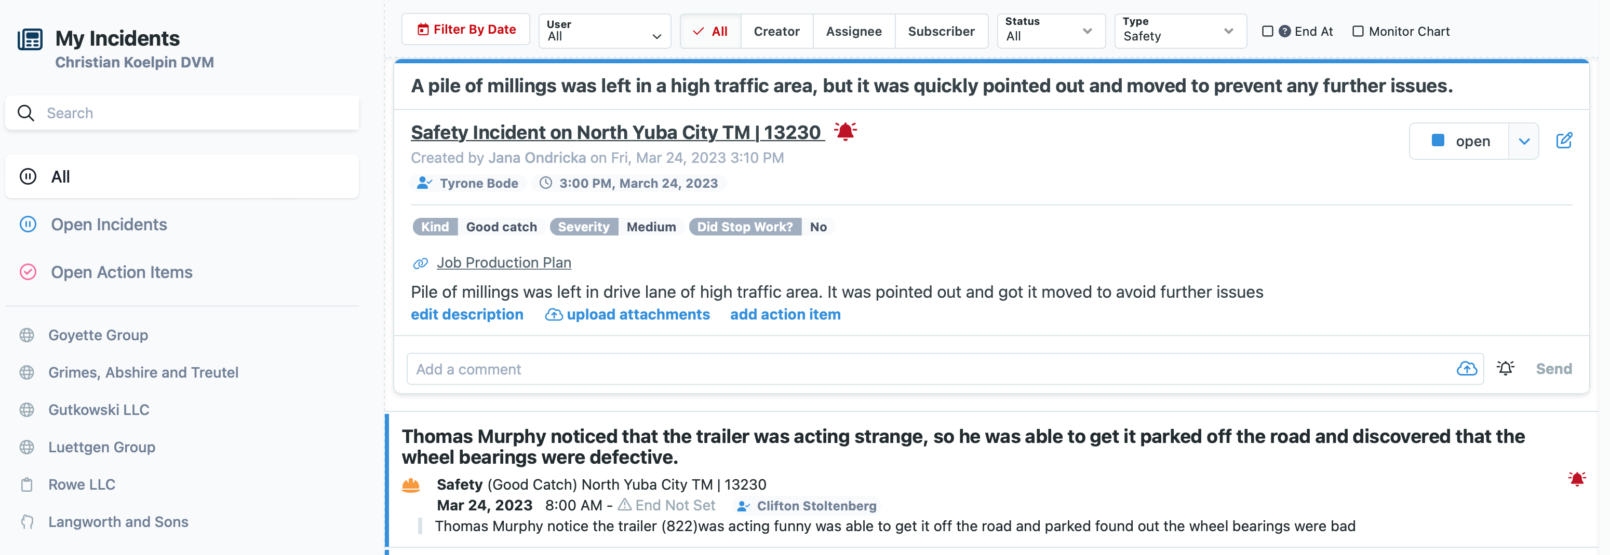1610x555 pixels.
Task: Select the All role filter option
Action: (710, 31)
